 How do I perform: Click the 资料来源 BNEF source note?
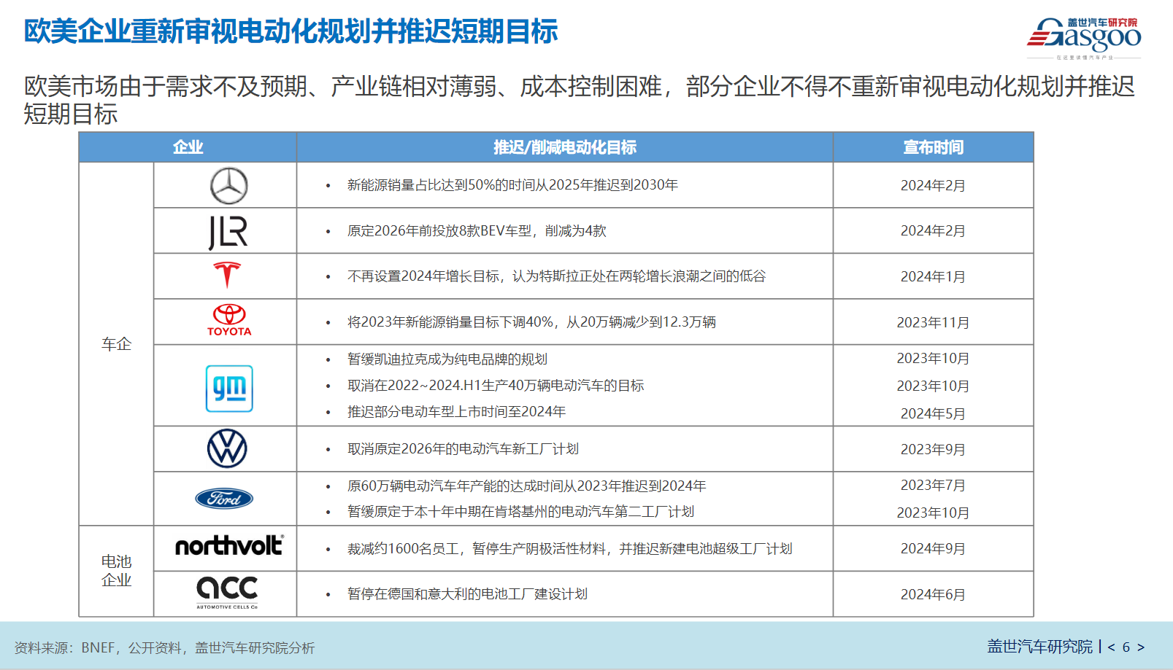click(x=164, y=647)
